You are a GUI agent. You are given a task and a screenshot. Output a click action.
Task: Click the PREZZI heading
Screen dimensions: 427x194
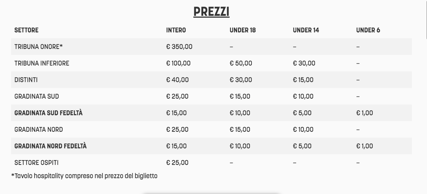tap(211, 12)
